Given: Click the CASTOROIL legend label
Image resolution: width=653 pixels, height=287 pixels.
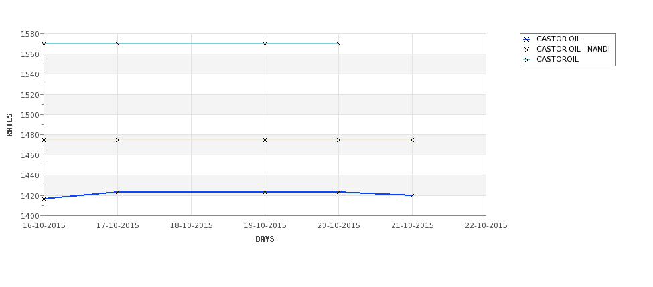Looking at the screenshot, I should tap(557, 59).
